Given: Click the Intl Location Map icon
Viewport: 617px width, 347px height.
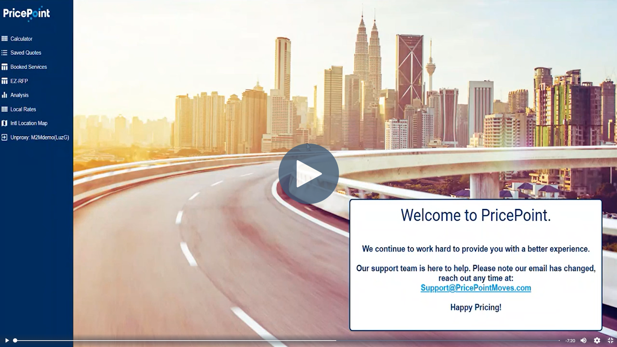Looking at the screenshot, I should [5, 123].
